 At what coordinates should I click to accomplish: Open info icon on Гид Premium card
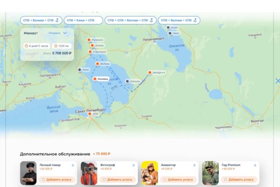[x=255, y=165]
